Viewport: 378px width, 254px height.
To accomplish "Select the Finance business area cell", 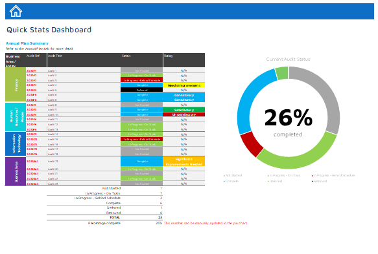I will [16, 85].
